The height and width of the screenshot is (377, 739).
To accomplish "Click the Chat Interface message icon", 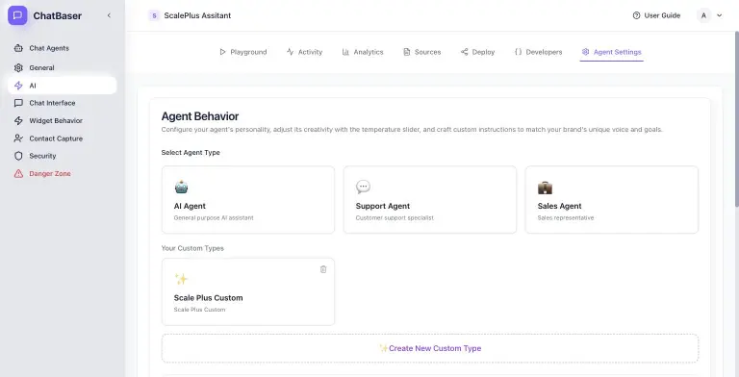I will (18, 103).
